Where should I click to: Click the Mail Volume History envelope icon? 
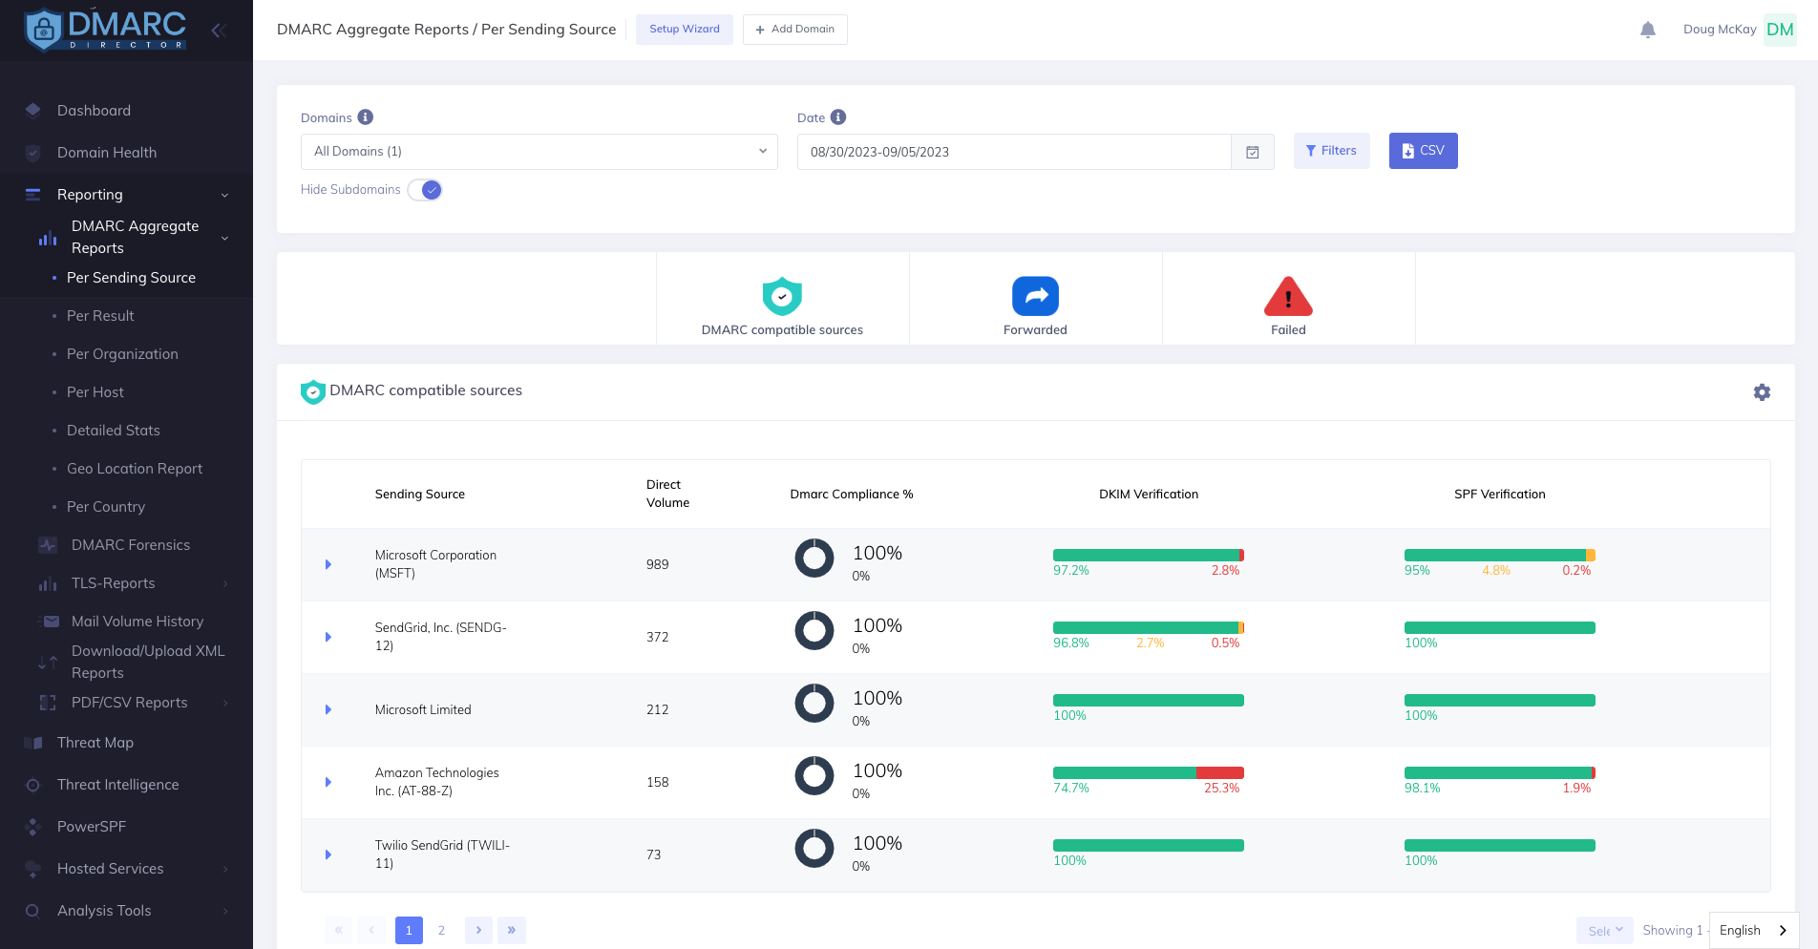[x=49, y=622]
